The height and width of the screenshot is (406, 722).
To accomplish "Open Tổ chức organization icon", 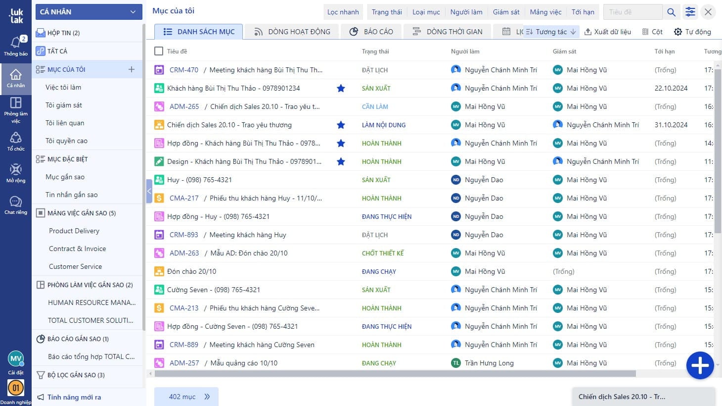I will point(16,141).
